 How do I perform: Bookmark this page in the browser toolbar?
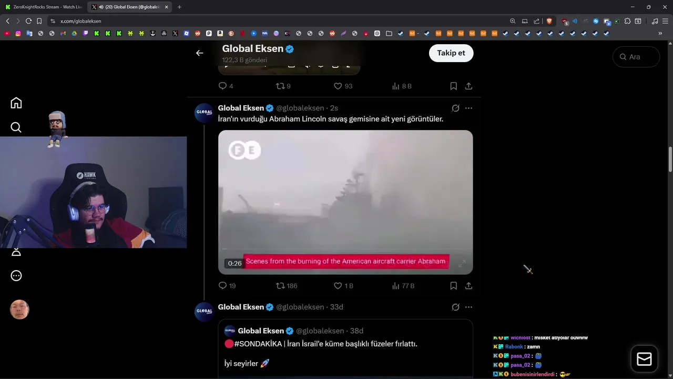tap(39, 21)
